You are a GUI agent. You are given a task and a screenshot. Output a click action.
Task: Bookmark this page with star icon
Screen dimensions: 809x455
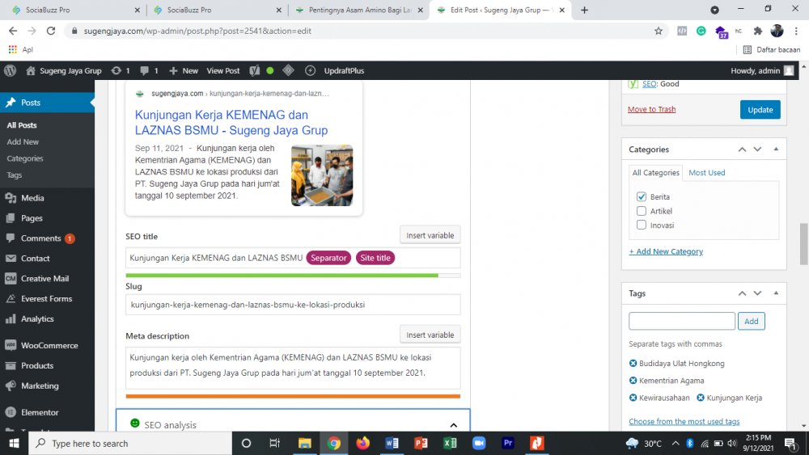[659, 31]
